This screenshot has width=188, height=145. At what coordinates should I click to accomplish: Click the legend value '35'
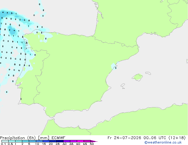pos(71,144)
